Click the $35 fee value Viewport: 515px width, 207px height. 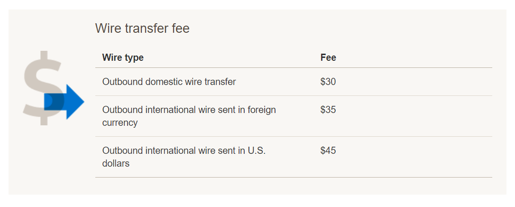point(328,109)
